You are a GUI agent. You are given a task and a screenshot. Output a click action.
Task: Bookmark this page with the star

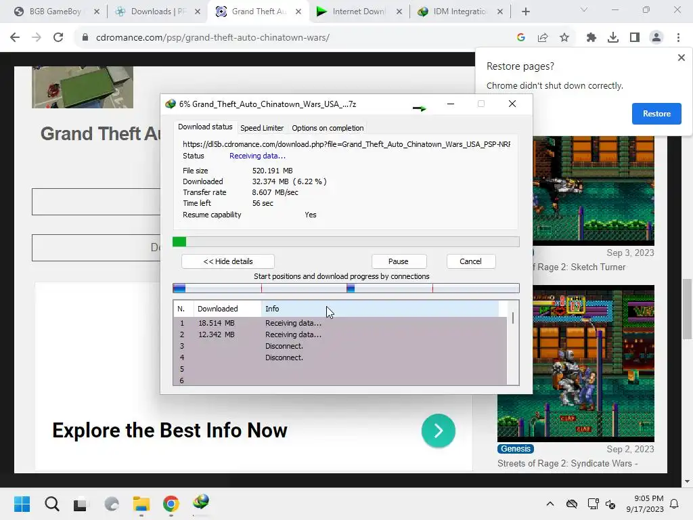tap(564, 38)
